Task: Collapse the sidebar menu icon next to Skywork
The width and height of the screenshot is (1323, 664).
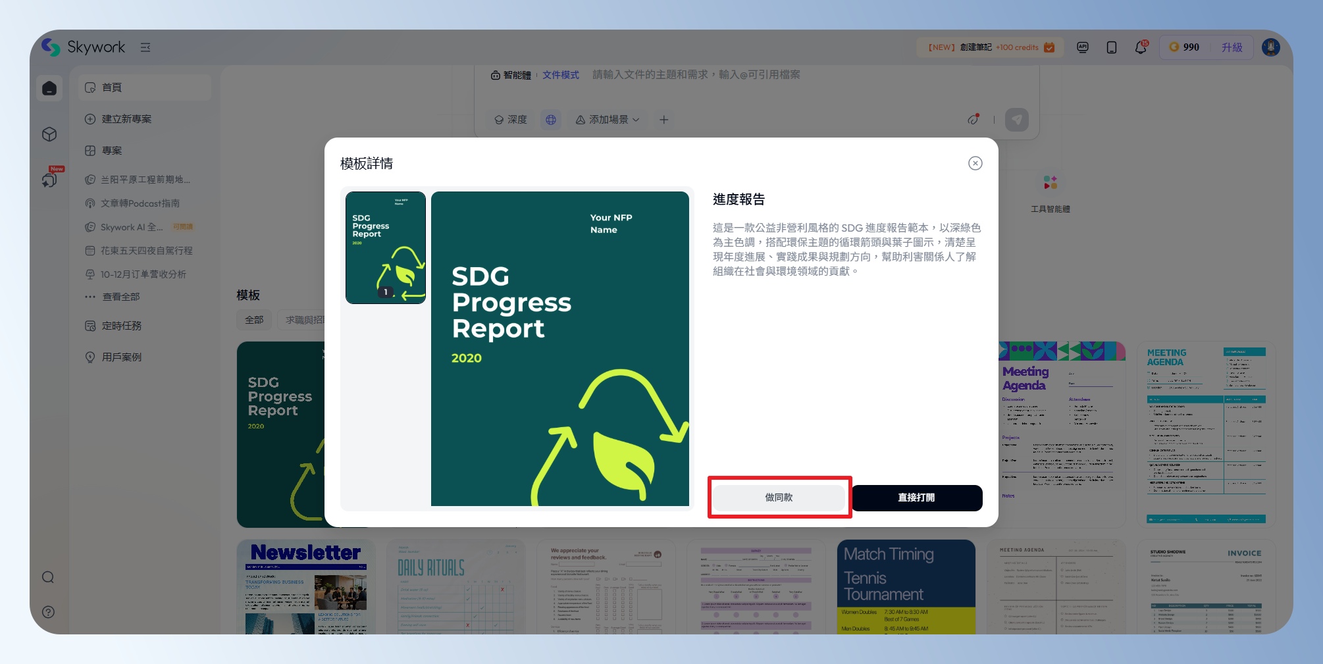Action: click(x=145, y=47)
